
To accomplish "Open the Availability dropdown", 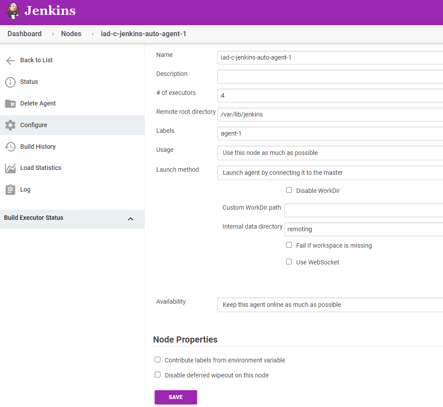I will click(330, 305).
